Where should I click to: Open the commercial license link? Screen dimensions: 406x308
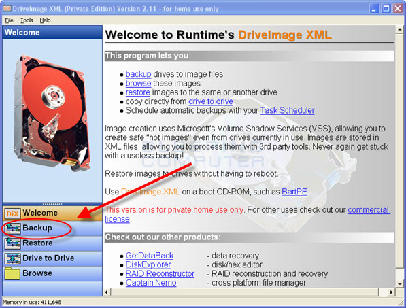(369, 210)
